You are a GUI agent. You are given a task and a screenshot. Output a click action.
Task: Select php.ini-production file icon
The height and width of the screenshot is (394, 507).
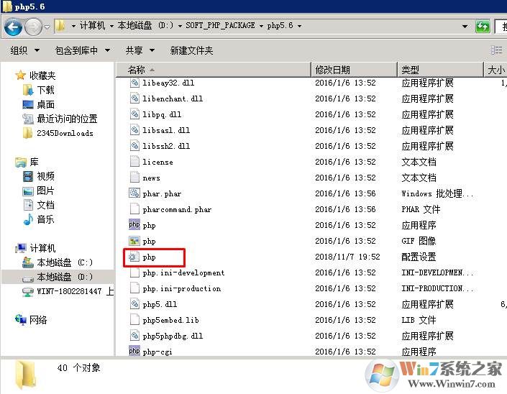134,288
